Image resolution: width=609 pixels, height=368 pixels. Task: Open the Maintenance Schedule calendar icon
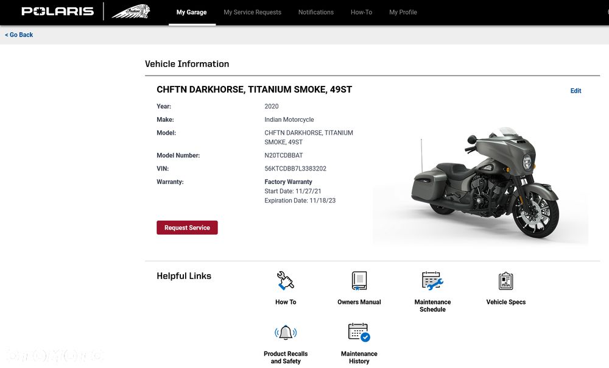coord(432,280)
